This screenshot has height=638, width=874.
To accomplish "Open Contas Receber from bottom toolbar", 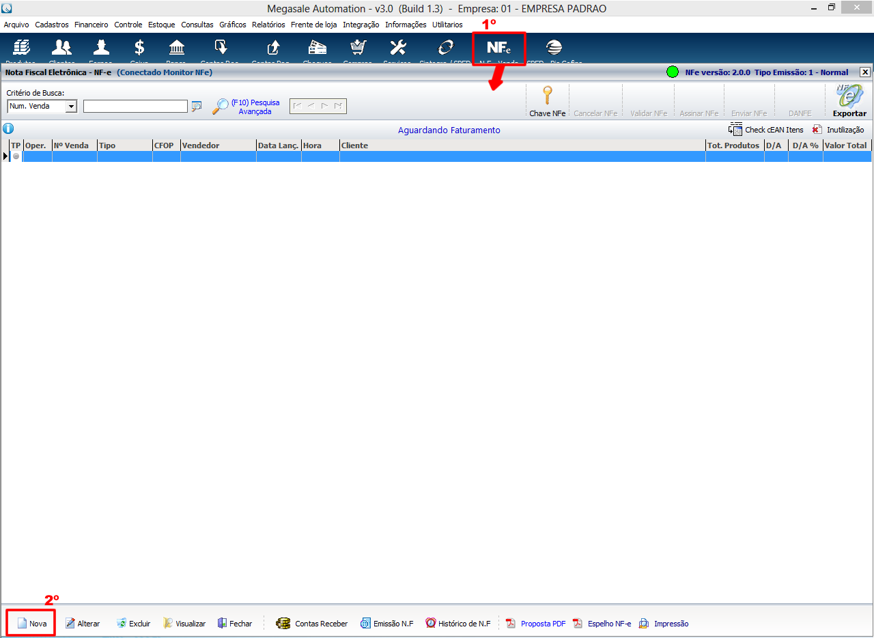I will (312, 624).
